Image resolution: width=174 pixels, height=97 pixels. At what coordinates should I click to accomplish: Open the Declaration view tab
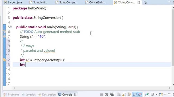47,95
